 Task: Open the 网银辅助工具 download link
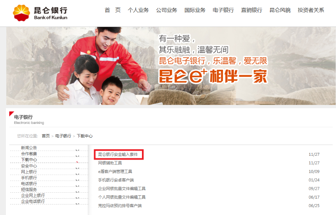click(x=110, y=163)
